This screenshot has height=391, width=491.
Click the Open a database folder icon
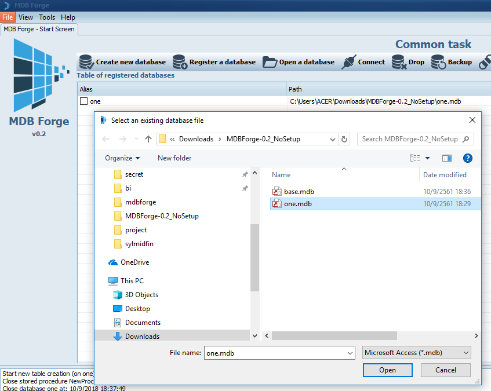coord(270,62)
